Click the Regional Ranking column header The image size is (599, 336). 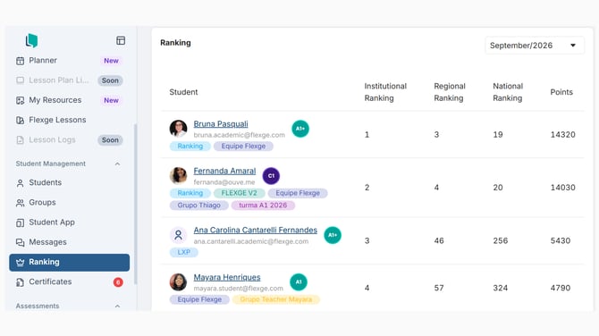[449, 92]
